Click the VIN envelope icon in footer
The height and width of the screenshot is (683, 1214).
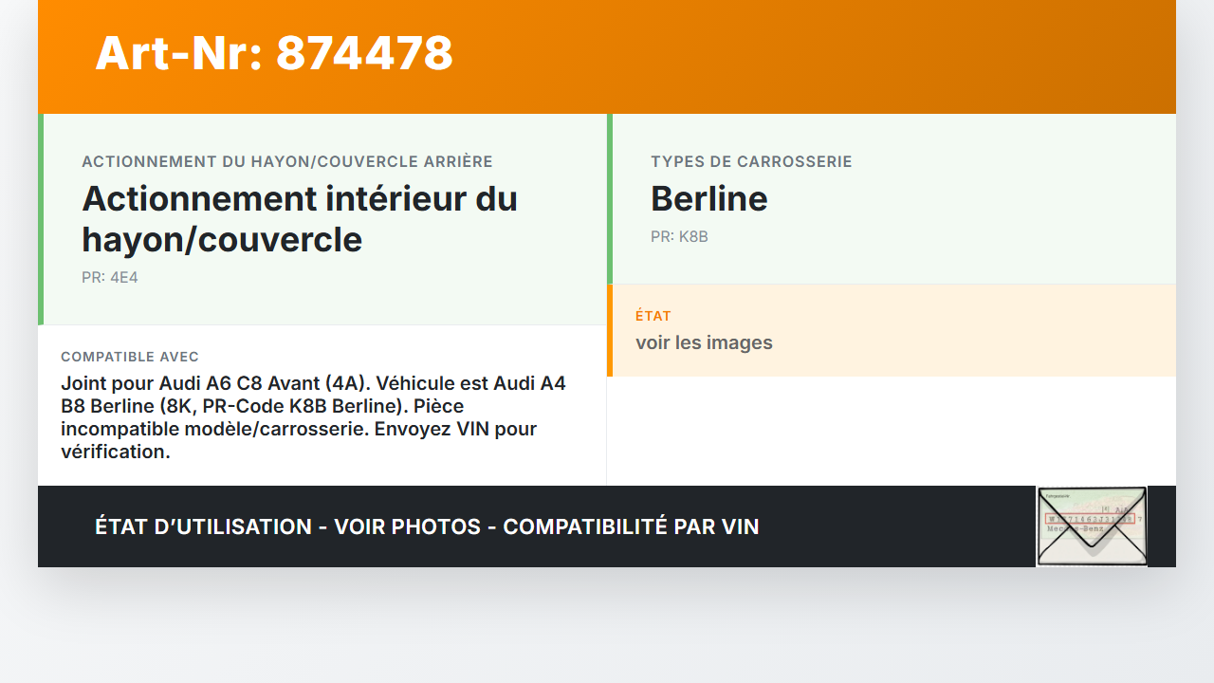(1092, 526)
